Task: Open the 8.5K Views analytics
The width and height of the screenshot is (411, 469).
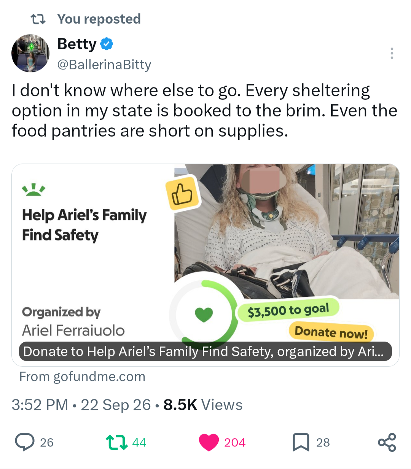Action: 203,405
